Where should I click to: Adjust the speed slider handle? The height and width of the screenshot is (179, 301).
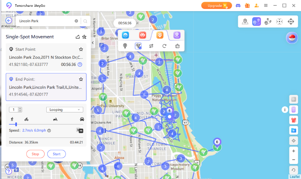[x=16, y=124]
